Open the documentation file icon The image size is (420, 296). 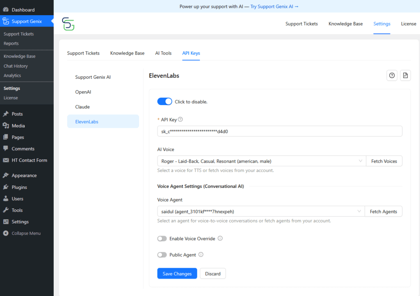pos(405,76)
